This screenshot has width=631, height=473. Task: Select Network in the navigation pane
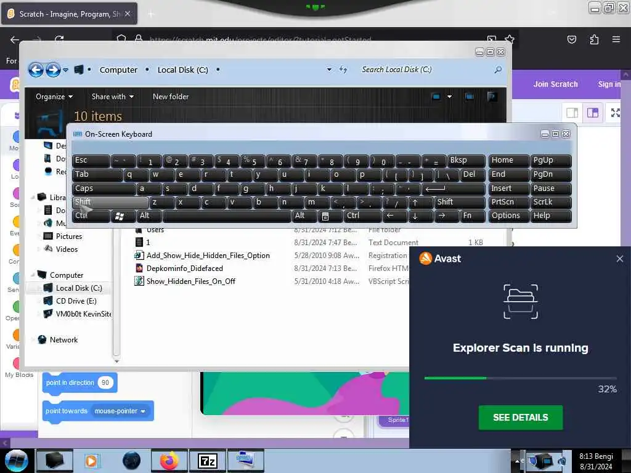click(63, 340)
